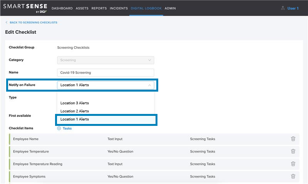Click the plus icon beside Tasks

[x=59, y=129]
